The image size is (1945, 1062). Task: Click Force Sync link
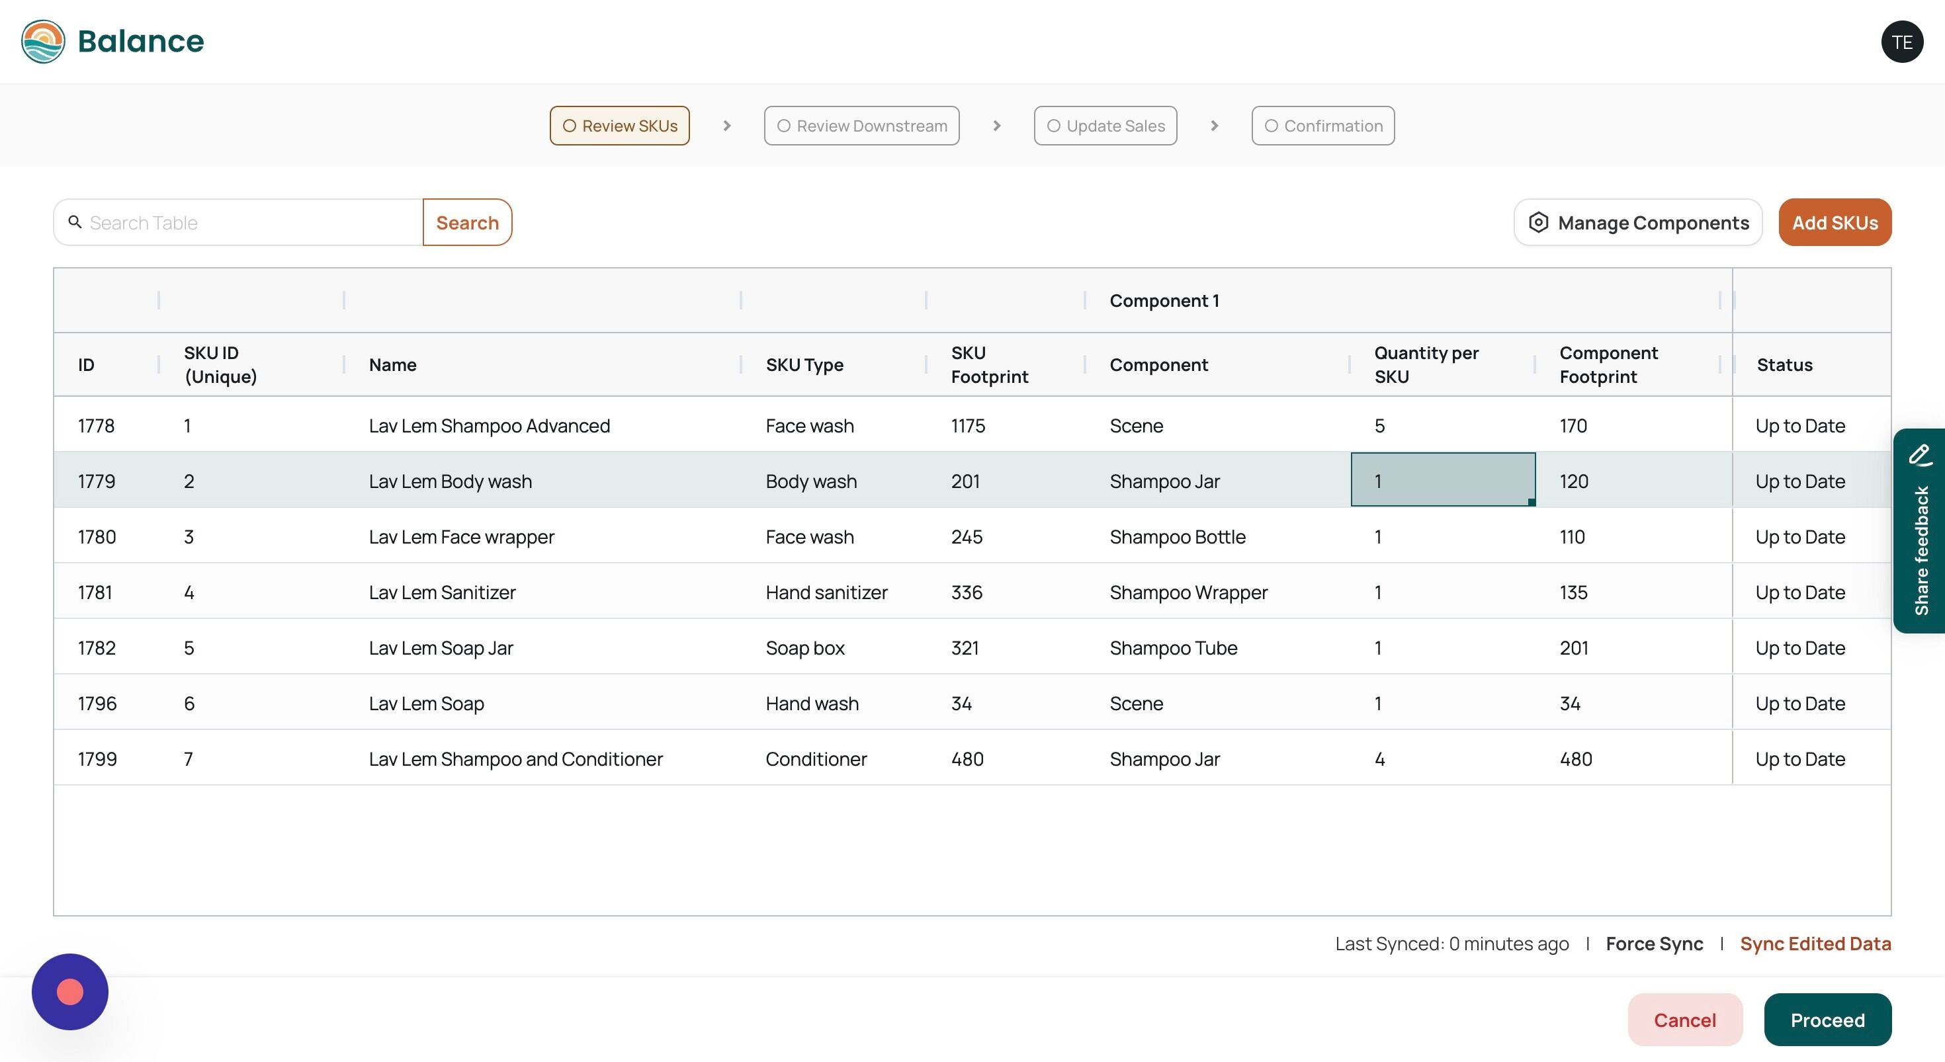tap(1655, 944)
